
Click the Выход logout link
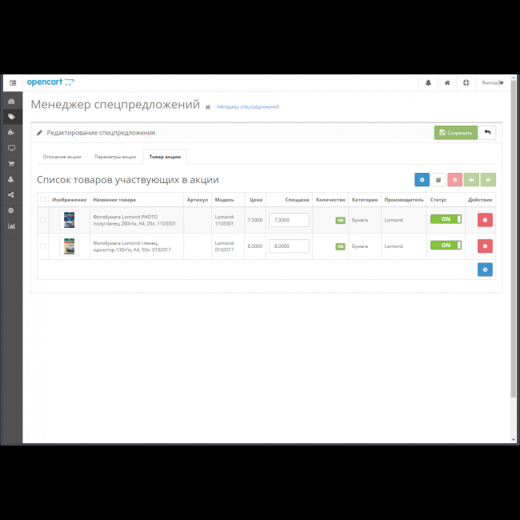click(492, 82)
